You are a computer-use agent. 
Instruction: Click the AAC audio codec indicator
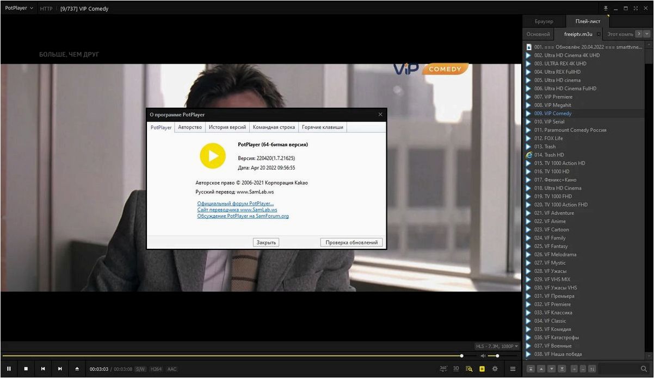pyautogui.click(x=172, y=369)
